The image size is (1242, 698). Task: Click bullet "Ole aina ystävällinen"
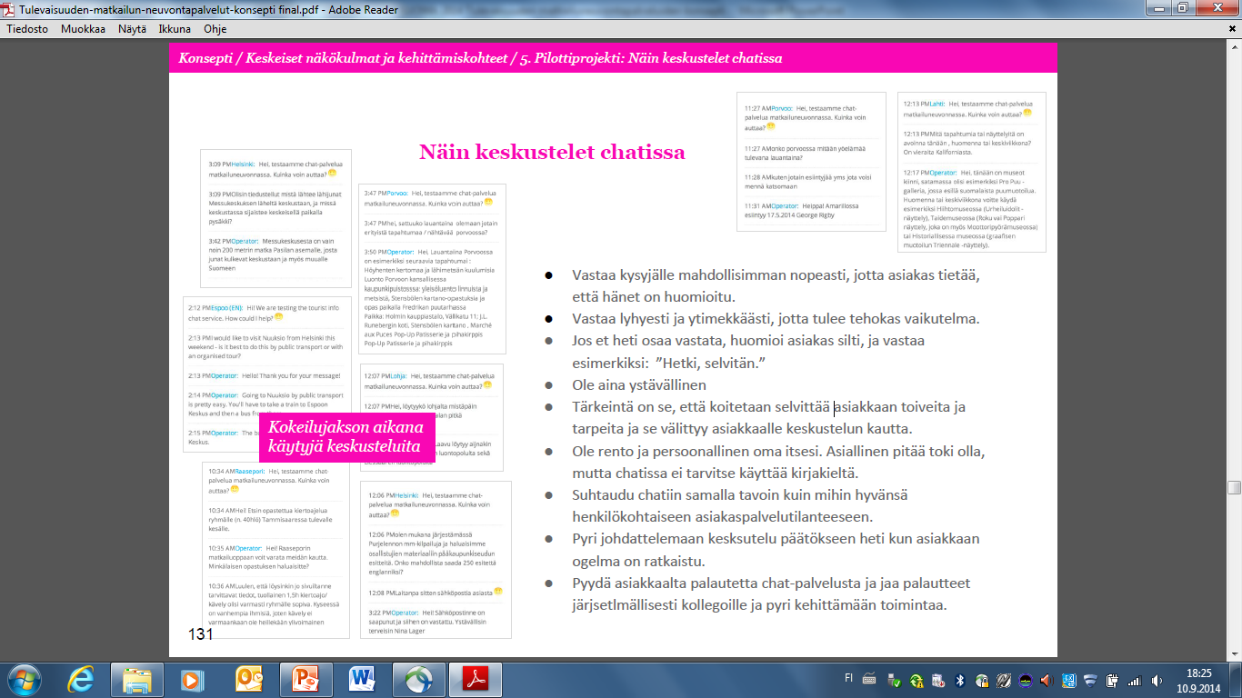tap(640, 384)
